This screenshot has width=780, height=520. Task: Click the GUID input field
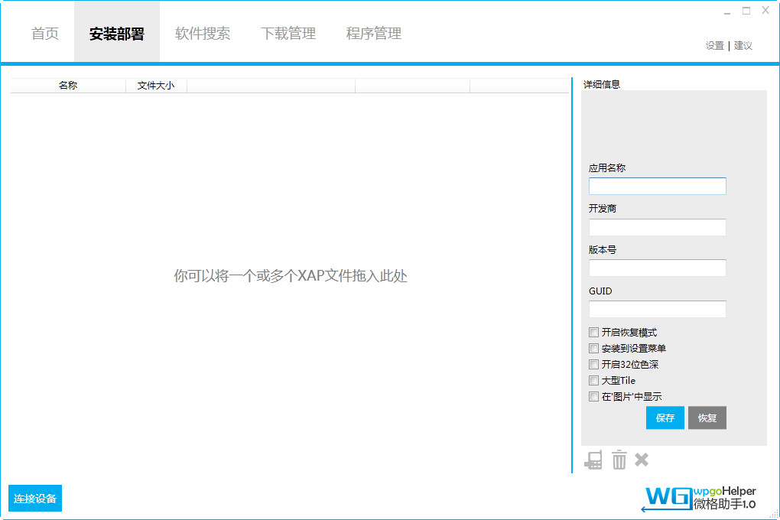tap(657, 309)
